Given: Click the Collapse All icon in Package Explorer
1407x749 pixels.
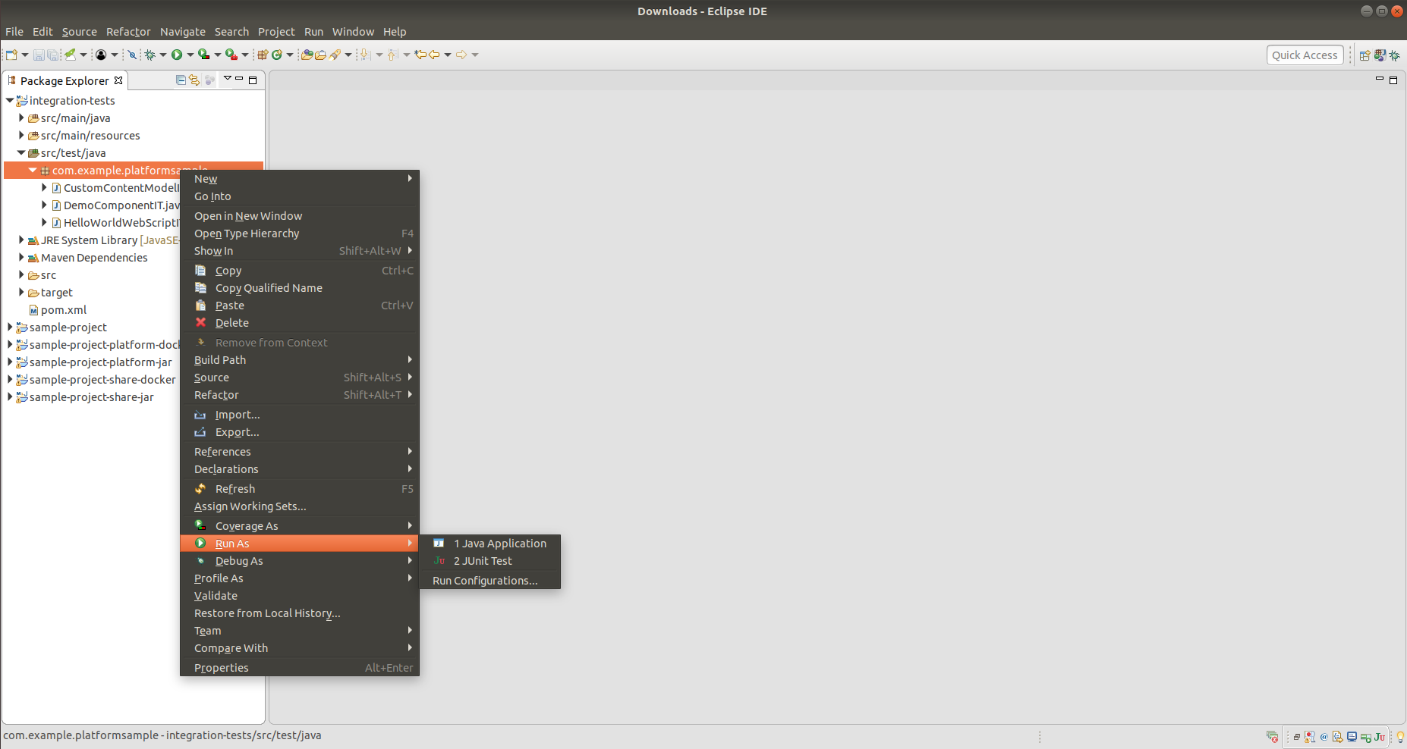Looking at the screenshot, I should pyautogui.click(x=181, y=80).
